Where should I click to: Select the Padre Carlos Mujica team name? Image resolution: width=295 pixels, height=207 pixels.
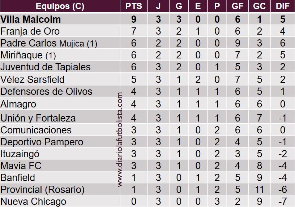[x=49, y=44]
